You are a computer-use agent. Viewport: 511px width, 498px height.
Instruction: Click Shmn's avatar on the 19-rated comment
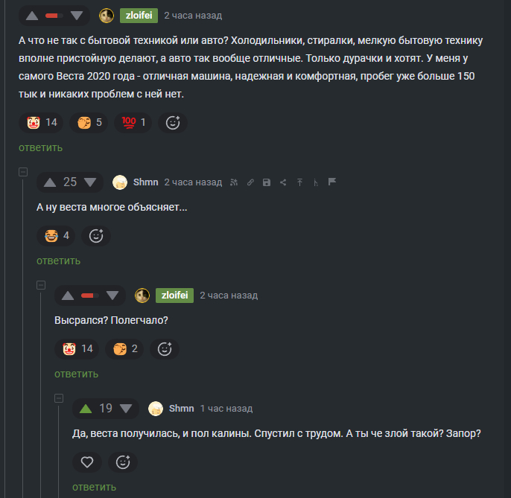156,409
